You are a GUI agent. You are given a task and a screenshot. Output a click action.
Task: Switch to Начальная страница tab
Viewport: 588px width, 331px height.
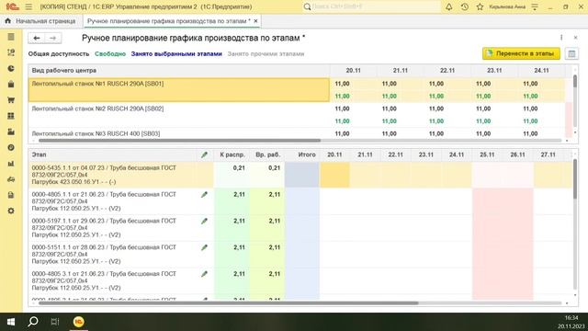(40, 21)
